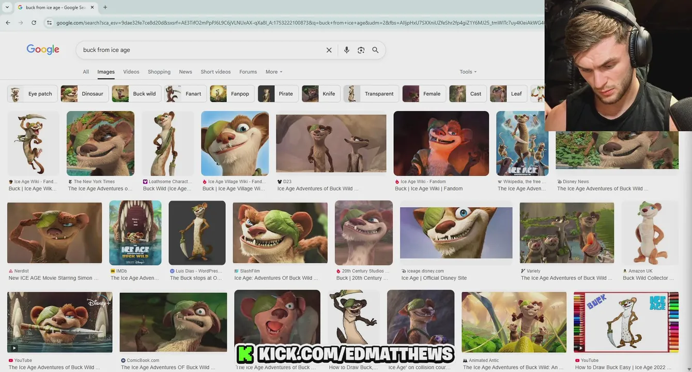Expand the More dropdown
Viewport: 692px width, 372px height.
[x=274, y=72]
